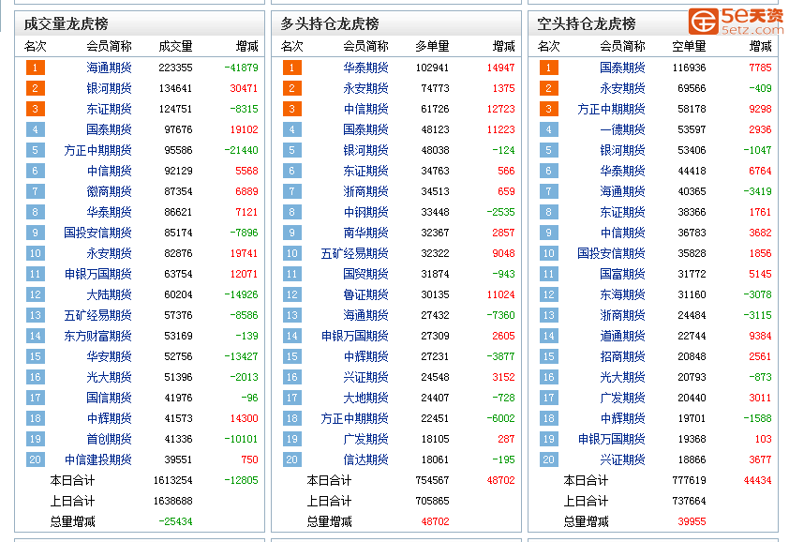Select 上日合计 total 705865
The height and width of the screenshot is (542, 789).
click(432, 501)
